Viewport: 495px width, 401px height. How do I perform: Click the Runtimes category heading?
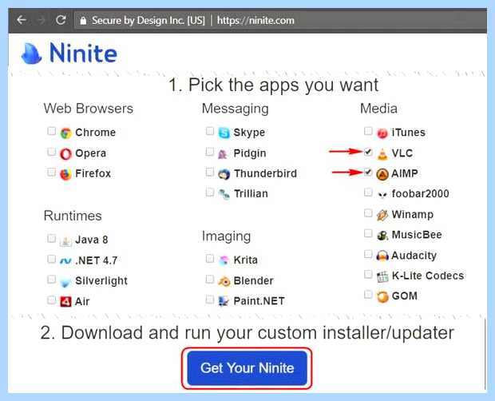[73, 216]
